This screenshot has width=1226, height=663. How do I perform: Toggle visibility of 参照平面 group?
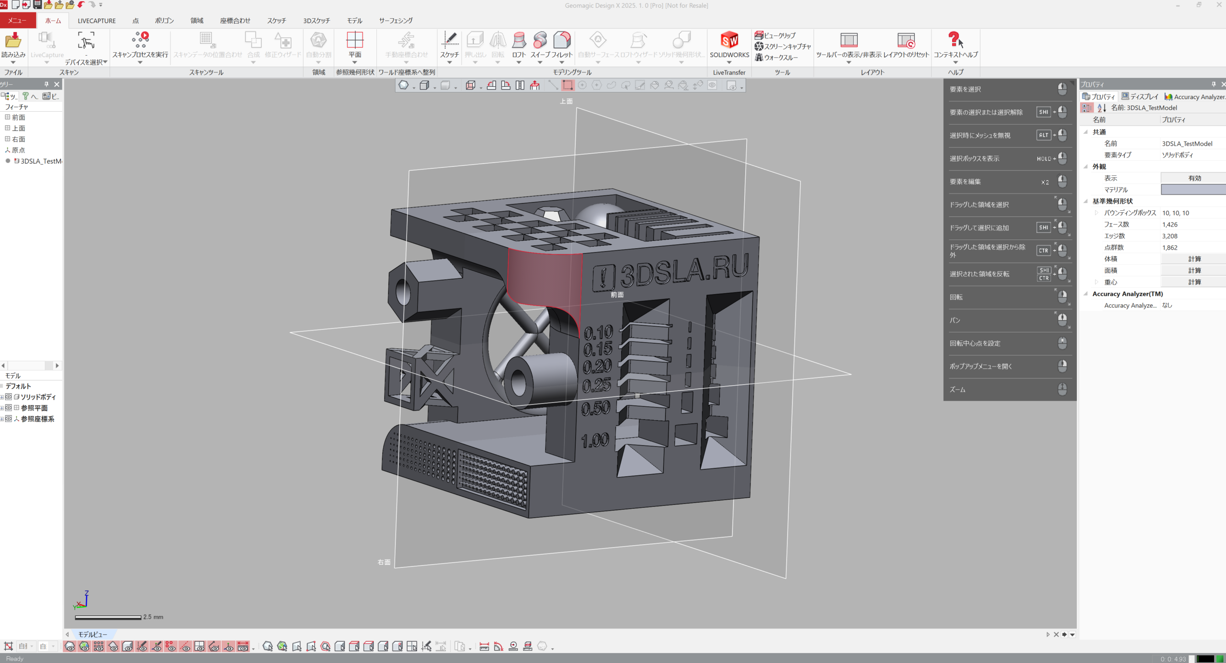(x=9, y=408)
